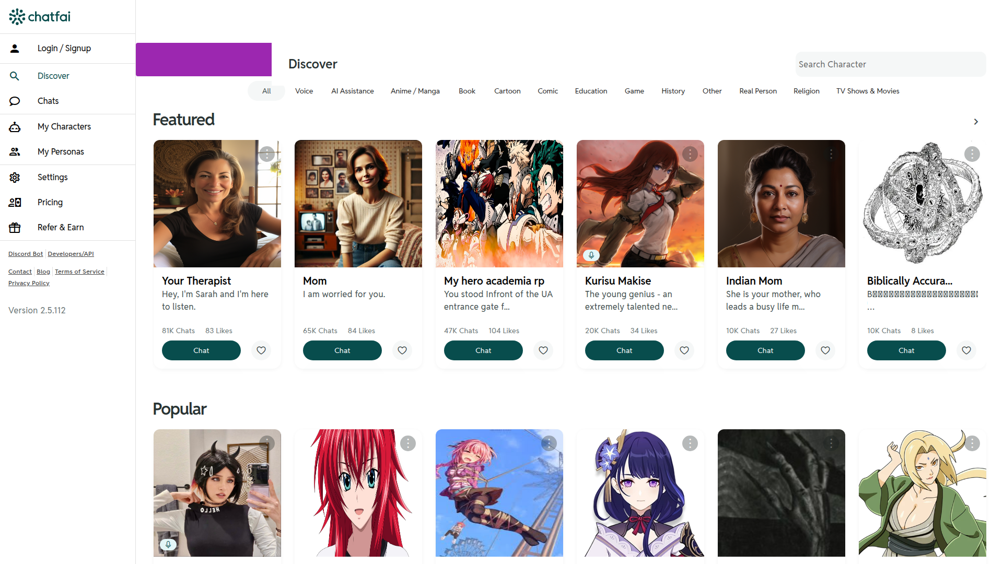Open Refer & Earn gift icon
The image size is (1003, 564).
click(x=15, y=228)
